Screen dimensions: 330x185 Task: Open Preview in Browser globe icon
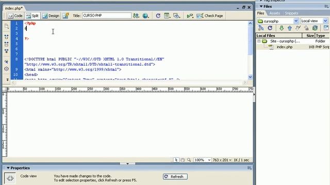[x=145, y=16]
